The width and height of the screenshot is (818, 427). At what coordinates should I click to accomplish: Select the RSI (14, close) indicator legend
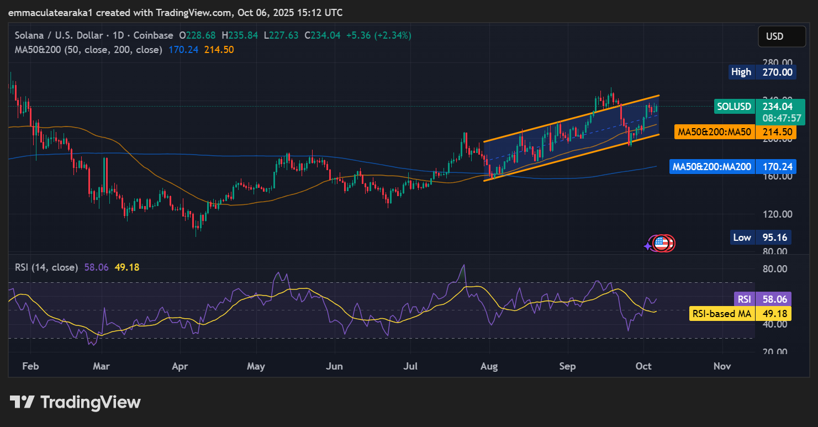(x=46, y=267)
